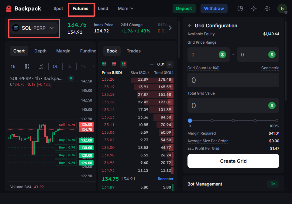Screen dimensions: 292x204
Task: Switch to the Depth tab
Action: click(40, 51)
